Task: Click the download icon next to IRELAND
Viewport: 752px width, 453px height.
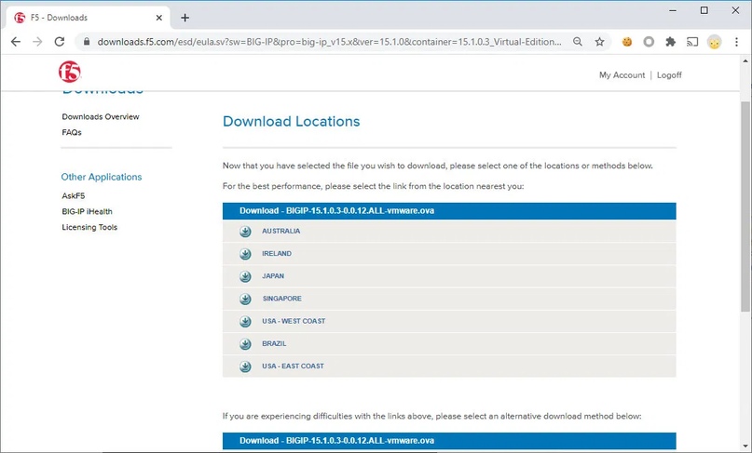Action: (x=245, y=254)
